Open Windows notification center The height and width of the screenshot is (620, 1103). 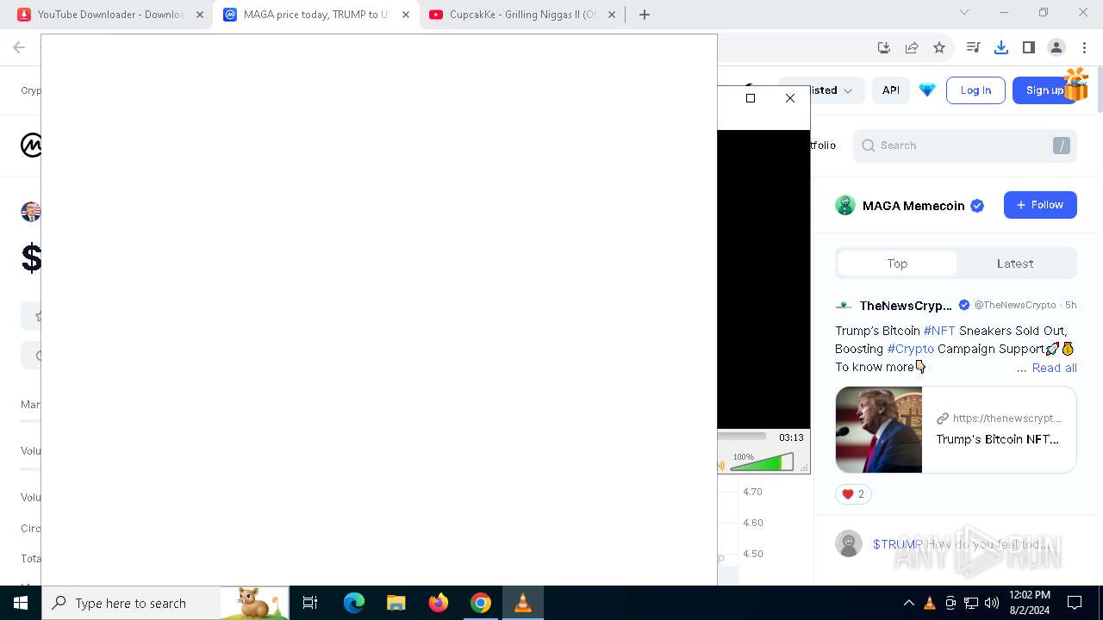(1075, 603)
